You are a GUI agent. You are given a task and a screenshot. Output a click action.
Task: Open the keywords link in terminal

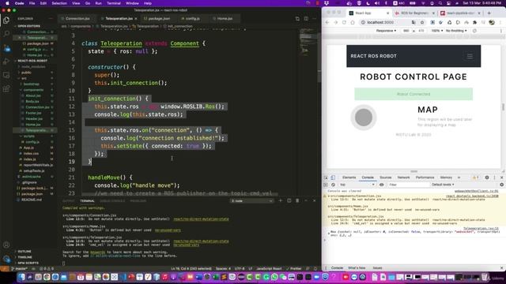point(97,252)
